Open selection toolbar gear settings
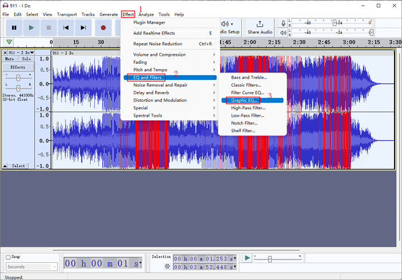The height and width of the screenshot is (280, 402). (x=167, y=267)
